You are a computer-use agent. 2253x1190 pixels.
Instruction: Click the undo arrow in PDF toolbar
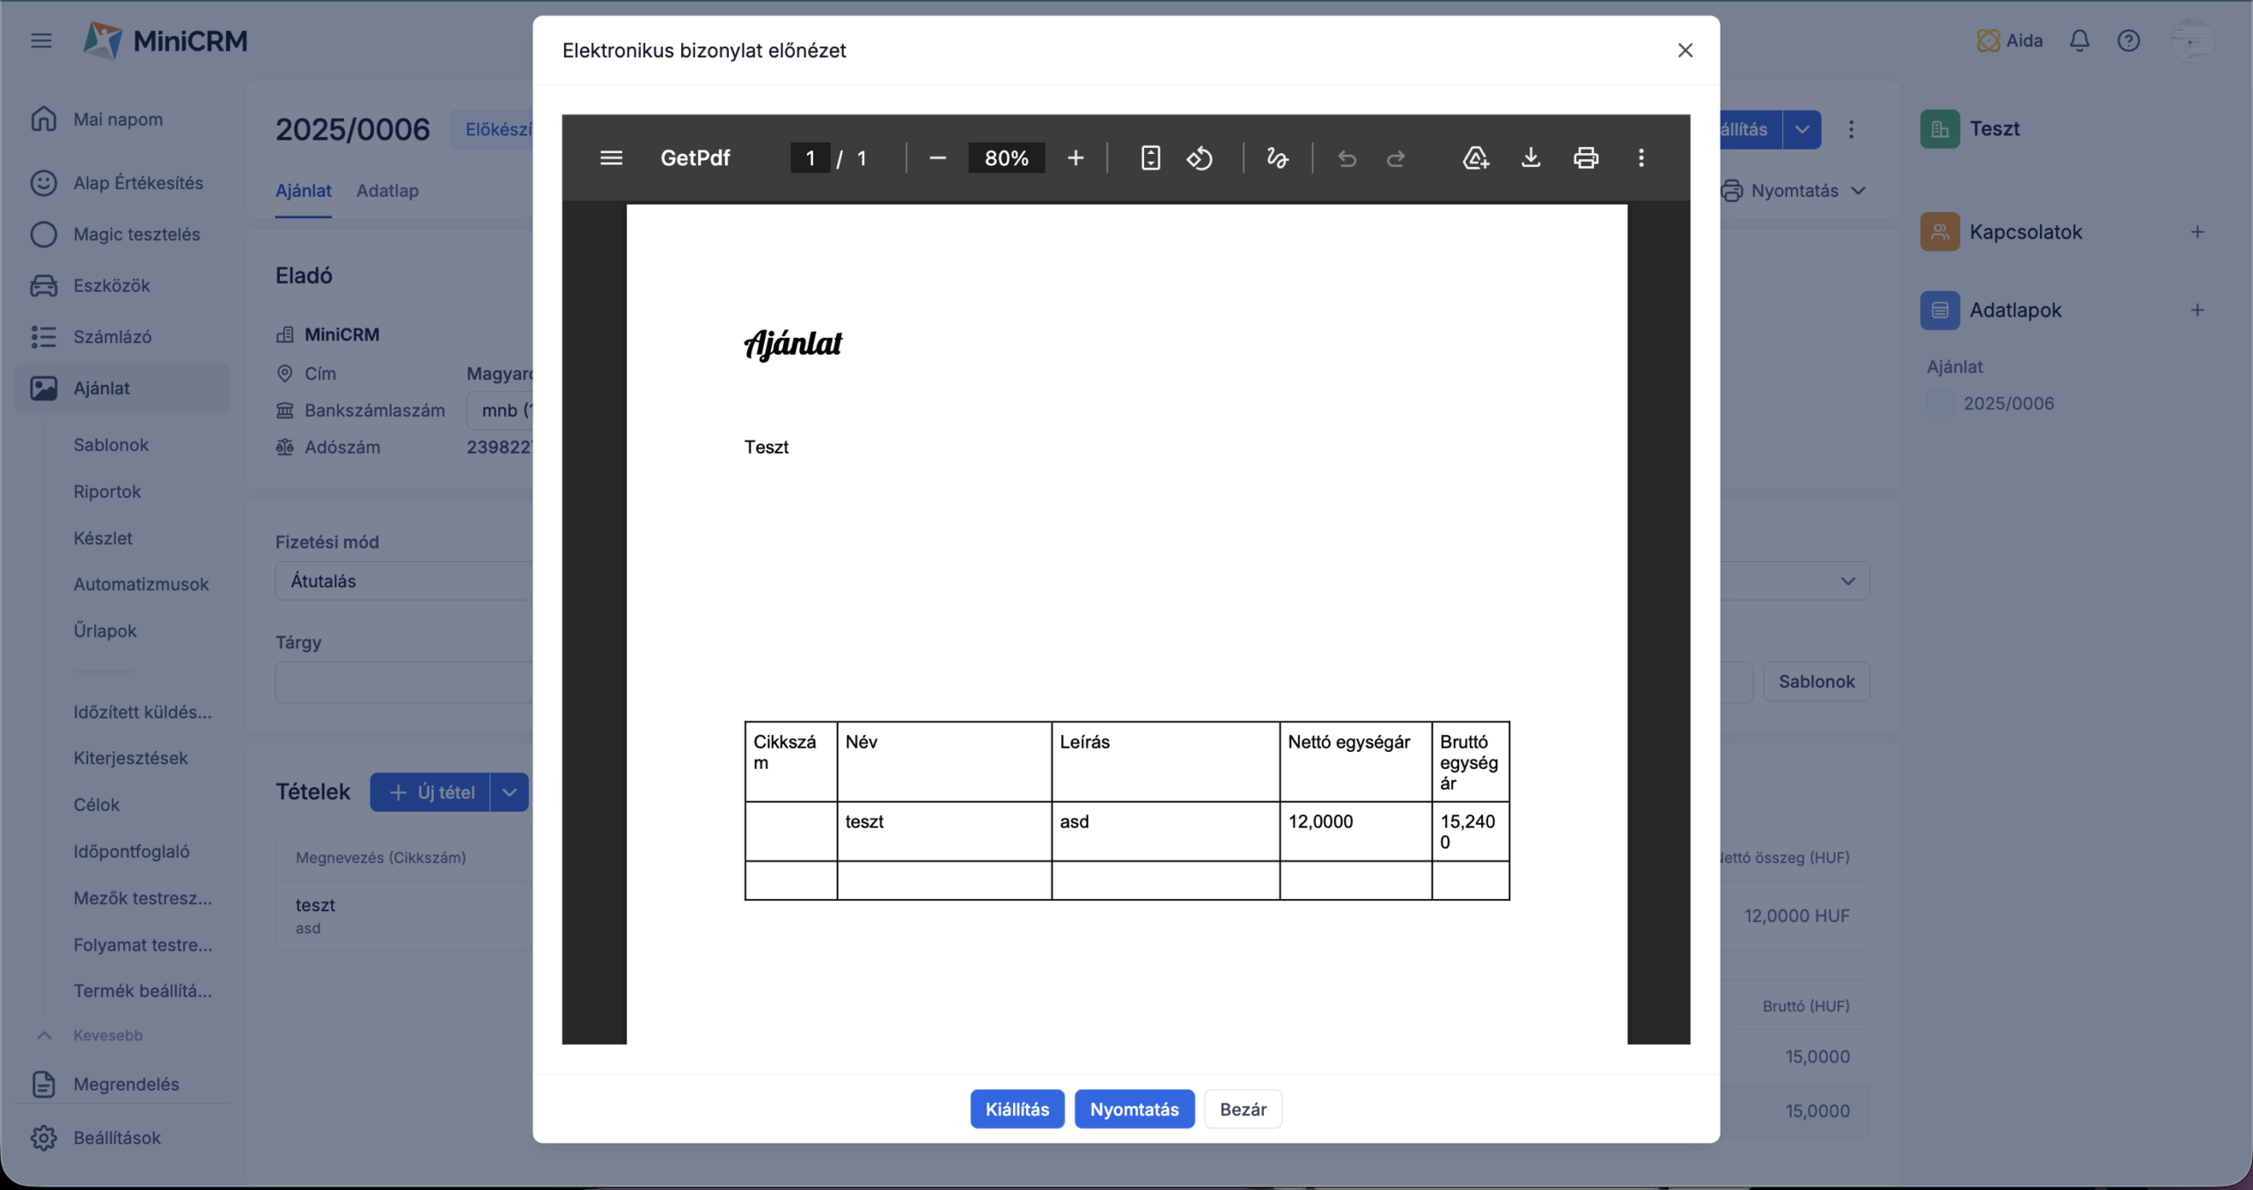pyautogui.click(x=1347, y=158)
